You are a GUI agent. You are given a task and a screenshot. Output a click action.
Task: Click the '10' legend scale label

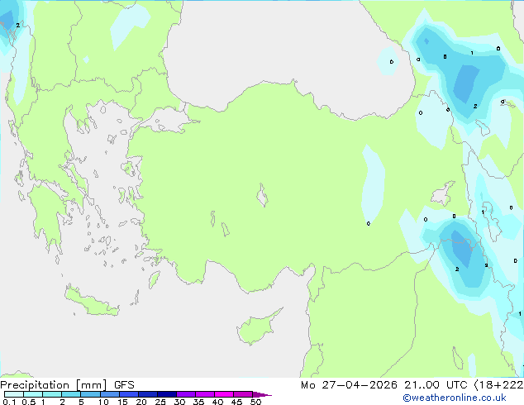(x=103, y=402)
